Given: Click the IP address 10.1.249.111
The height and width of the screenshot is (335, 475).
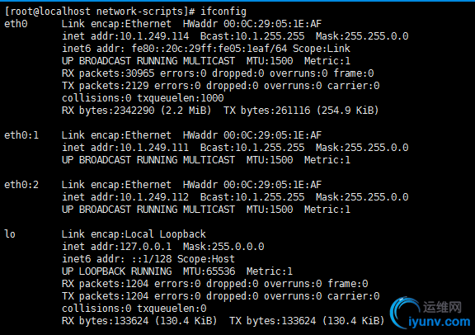Looking at the screenshot, I should click(154, 148).
